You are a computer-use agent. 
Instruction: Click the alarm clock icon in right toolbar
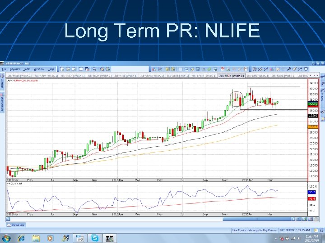click(x=306, y=69)
